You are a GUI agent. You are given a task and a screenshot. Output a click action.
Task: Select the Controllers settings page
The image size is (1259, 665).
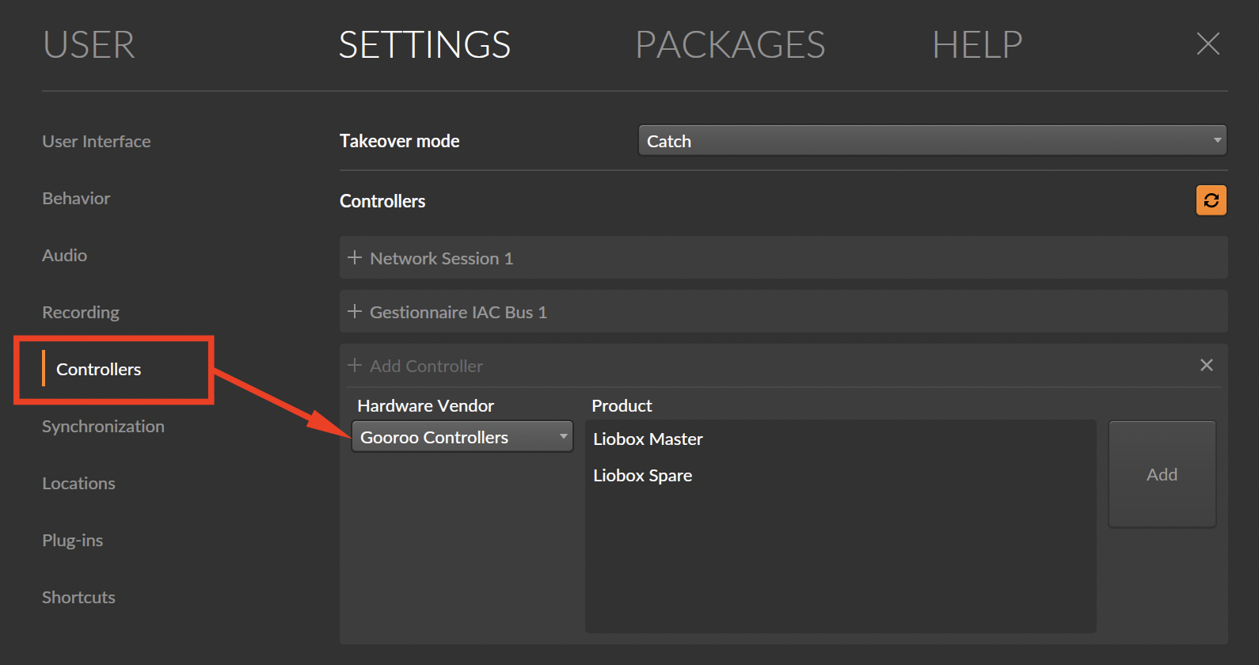click(99, 369)
